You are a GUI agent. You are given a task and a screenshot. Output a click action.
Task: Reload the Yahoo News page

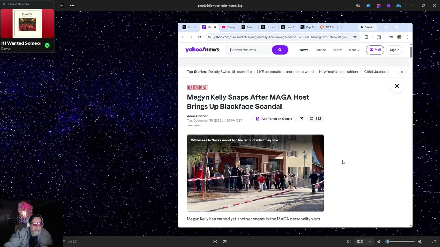pyautogui.click(x=199, y=37)
